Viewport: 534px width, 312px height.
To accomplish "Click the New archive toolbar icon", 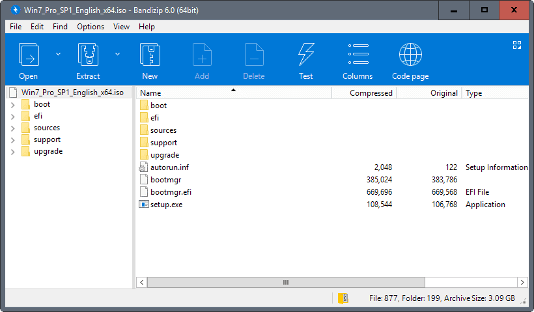I will click(x=150, y=55).
